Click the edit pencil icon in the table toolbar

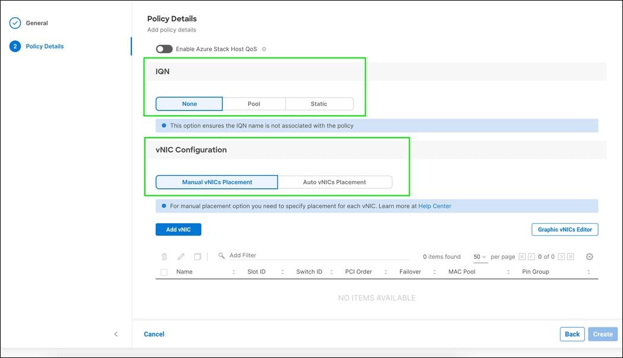pos(181,256)
